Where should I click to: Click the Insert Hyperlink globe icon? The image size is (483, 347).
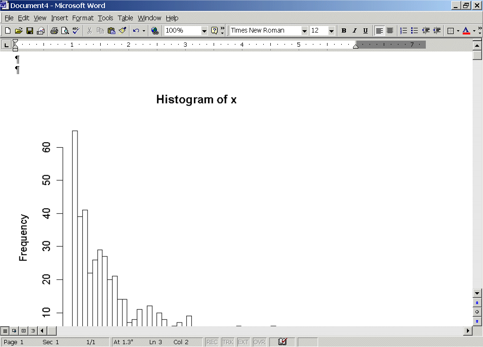click(x=155, y=31)
